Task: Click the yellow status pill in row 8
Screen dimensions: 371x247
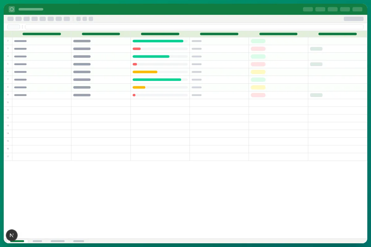Action: pyautogui.click(x=258, y=87)
